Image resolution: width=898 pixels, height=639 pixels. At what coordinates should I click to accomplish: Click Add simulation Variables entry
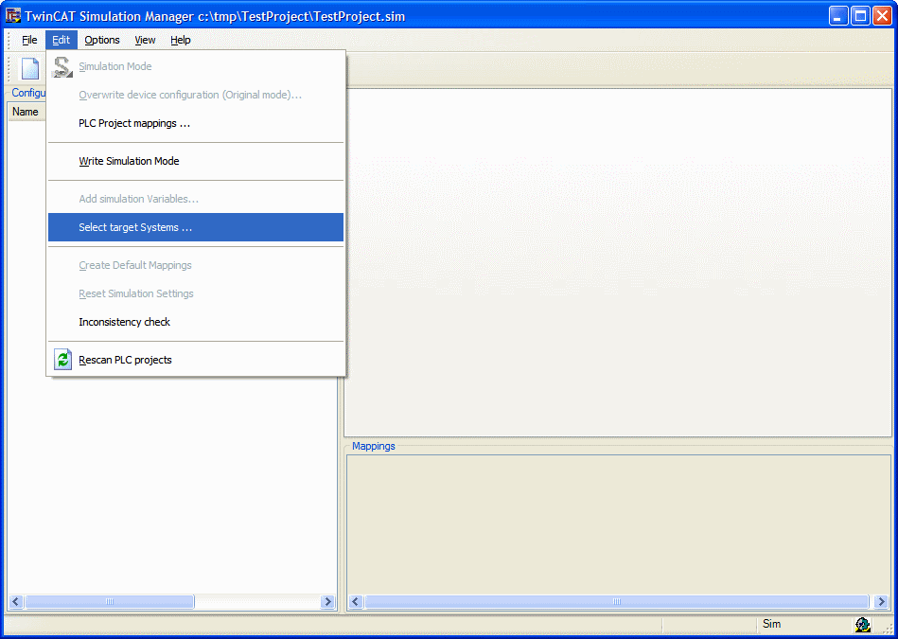[x=196, y=199]
